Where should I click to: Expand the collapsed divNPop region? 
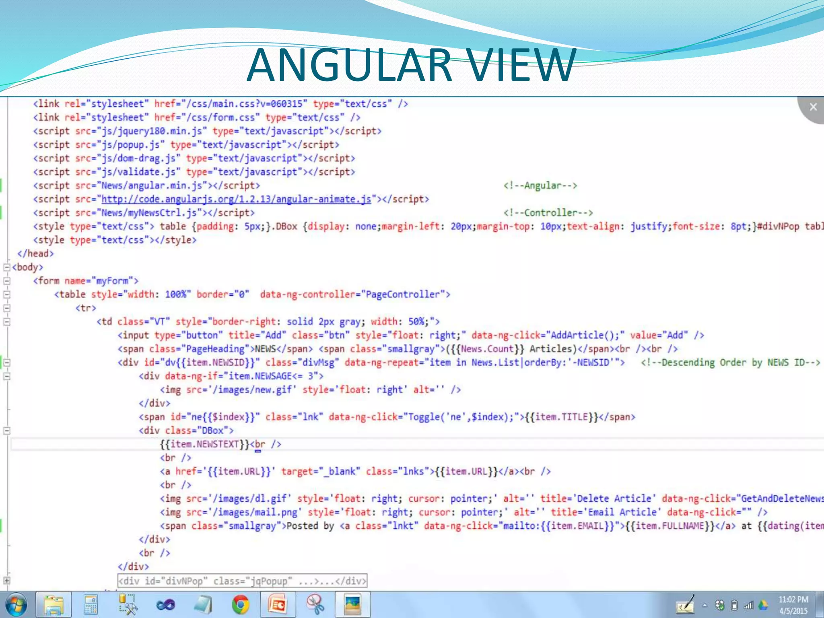7,581
